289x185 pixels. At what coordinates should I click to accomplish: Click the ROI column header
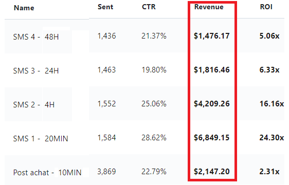click(266, 7)
